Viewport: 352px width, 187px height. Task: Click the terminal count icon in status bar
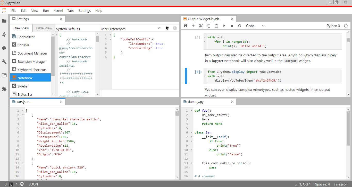11,184
